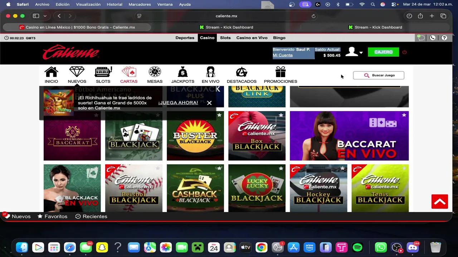Switch to second Stream - Kick Dashboard tab
Image resolution: width=458 pixels, height=257 pixels.
click(x=375, y=27)
